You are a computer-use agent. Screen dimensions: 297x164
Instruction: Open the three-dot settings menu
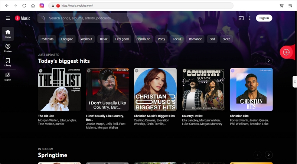click(x=250, y=18)
